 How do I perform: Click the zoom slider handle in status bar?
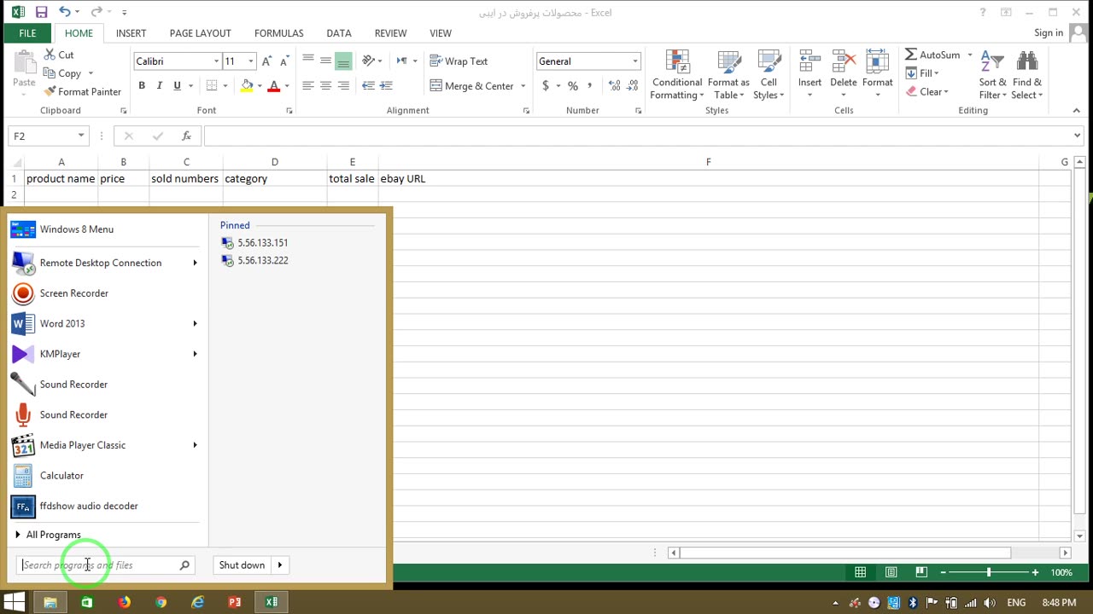(989, 572)
